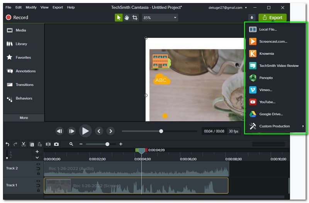Open the View menu
The width and height of the screenshot is (309, 203).
click(44, 7)
